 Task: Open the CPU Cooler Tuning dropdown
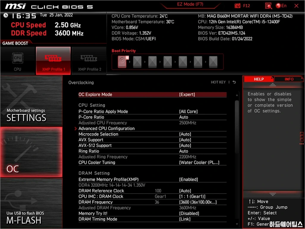coord(199,163)
